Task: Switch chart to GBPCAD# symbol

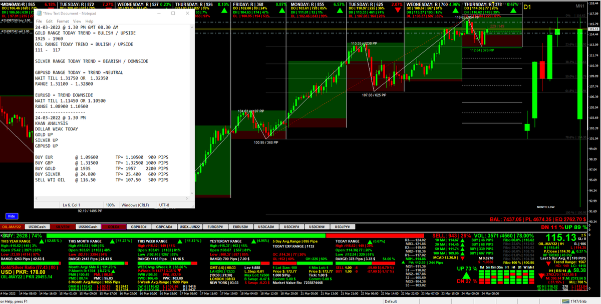Action: coord(165,226)
